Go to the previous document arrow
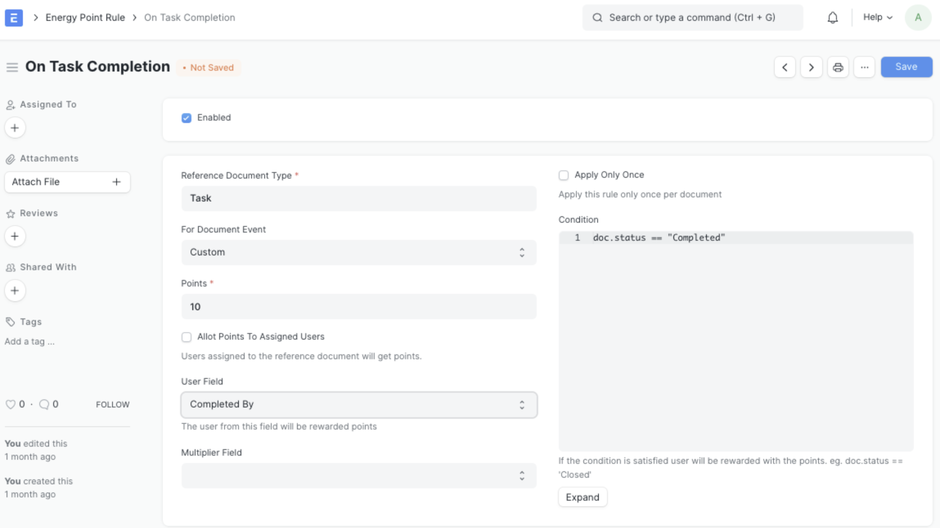This screenshot has height=528, width=940. pyautogui.click(x=785, y=67)
